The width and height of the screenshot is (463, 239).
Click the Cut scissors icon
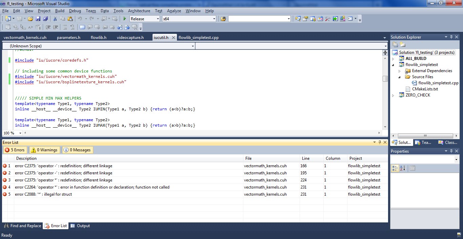pyautogui.click(x=55, y=19)
